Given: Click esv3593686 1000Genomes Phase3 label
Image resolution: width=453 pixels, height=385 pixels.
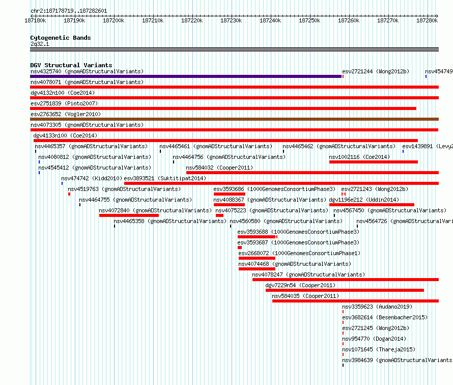Looking at the screenshot, I should [274, 189].
